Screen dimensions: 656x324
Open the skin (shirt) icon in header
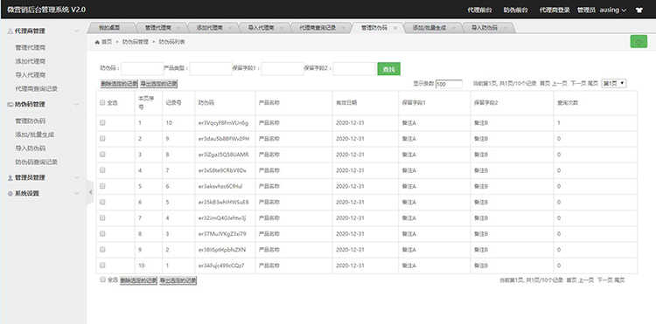[639, 10]
